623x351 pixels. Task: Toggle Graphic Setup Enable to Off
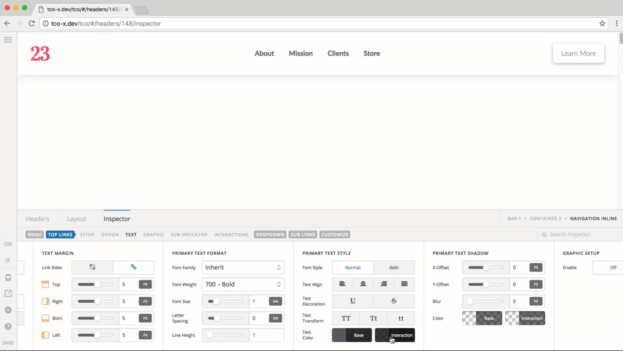coord(613,268)
